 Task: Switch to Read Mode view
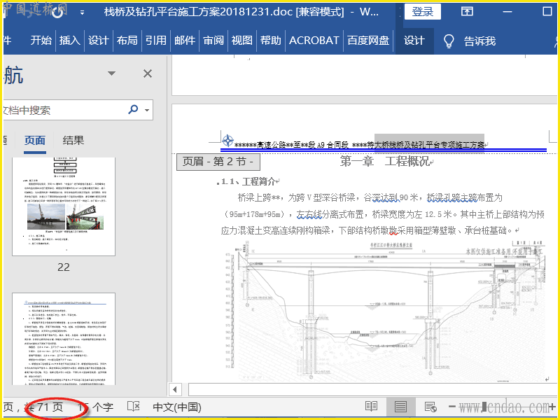[x=372, y=407]
